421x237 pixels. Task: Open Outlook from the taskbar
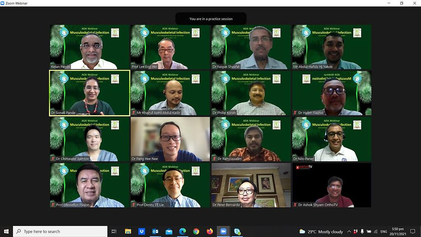[x=155, y=231]
